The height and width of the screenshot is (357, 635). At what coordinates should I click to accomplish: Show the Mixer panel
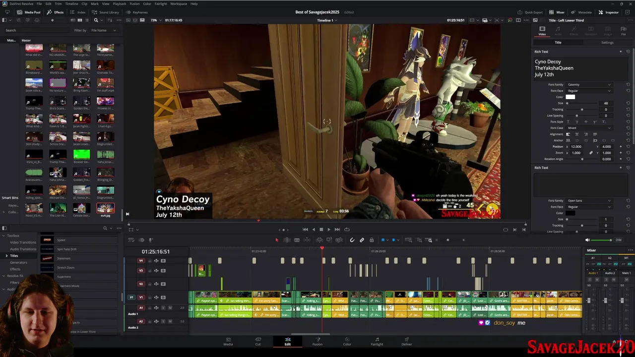pos(557,12)
